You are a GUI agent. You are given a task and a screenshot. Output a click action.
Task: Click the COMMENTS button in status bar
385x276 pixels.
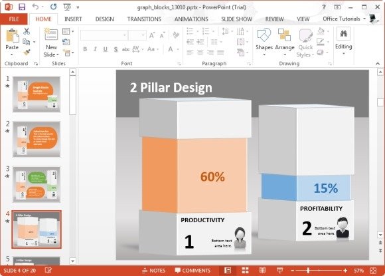pos(193,271)
